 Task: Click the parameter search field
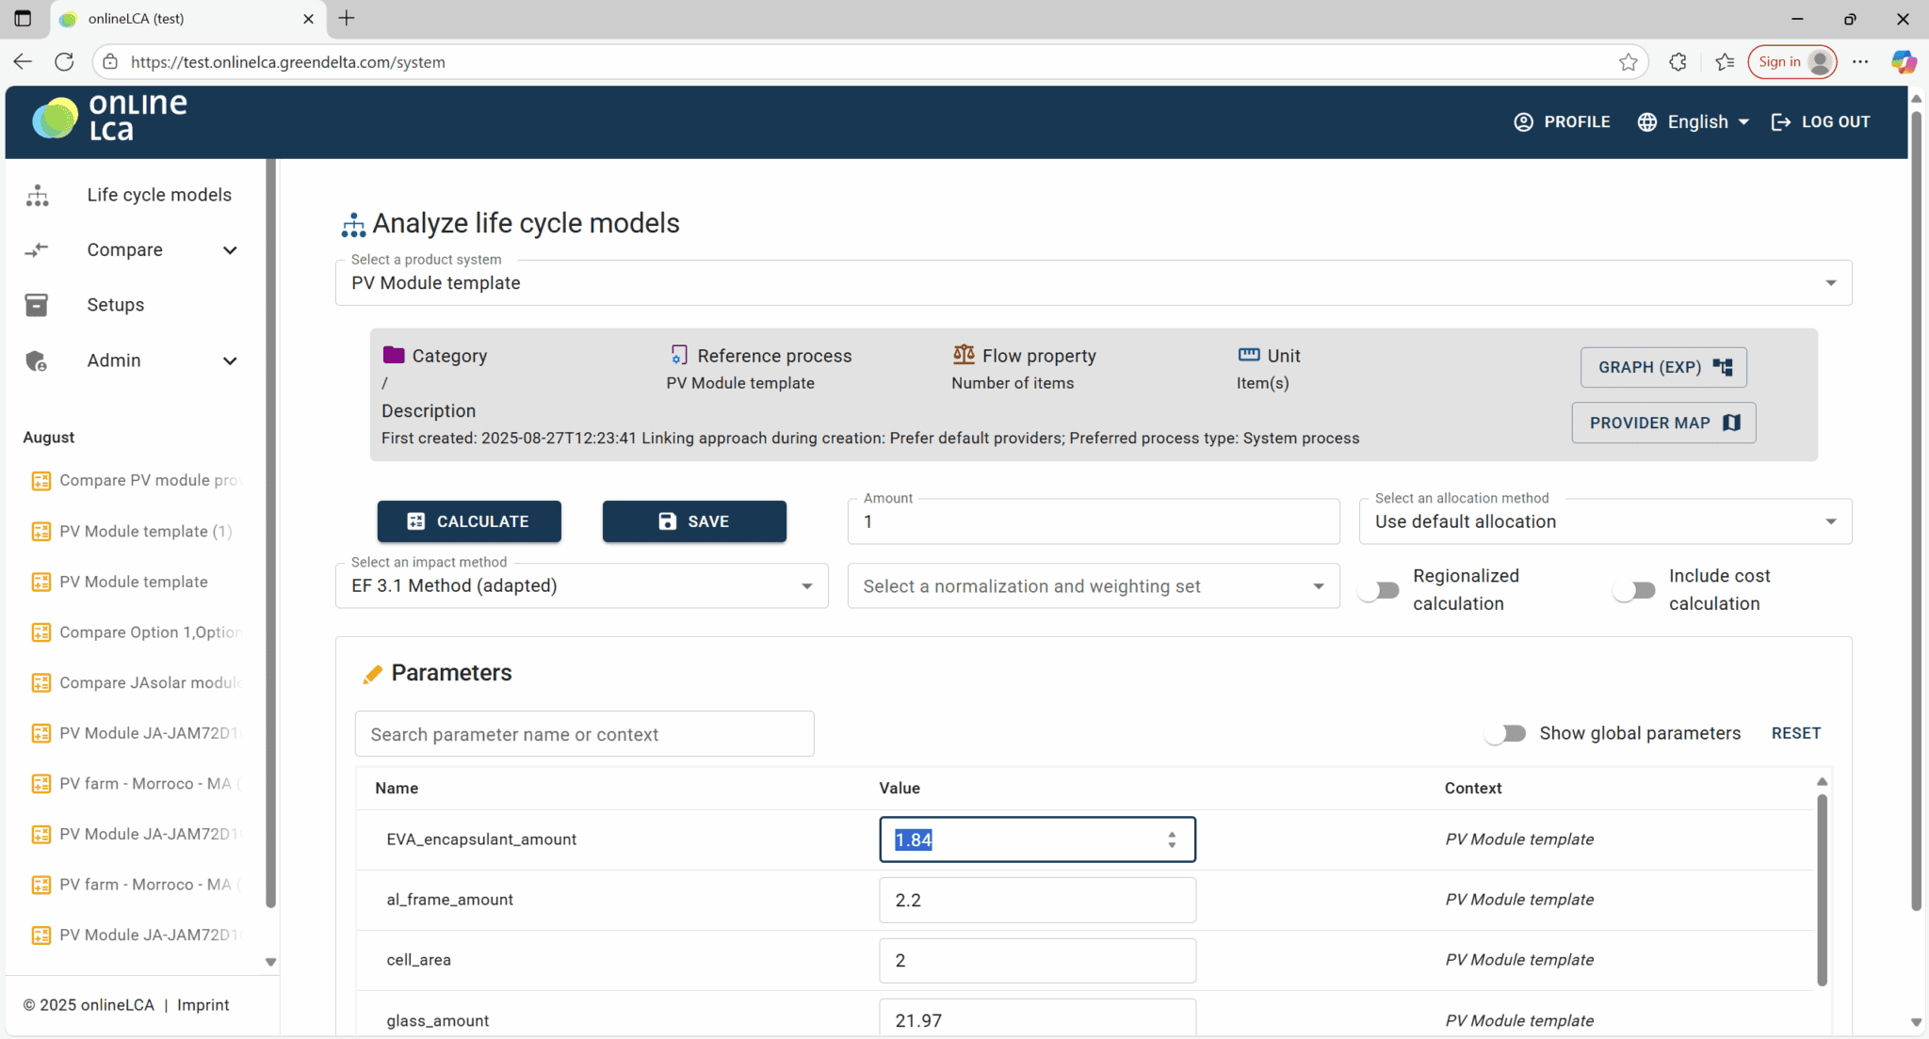click(584, 734)
